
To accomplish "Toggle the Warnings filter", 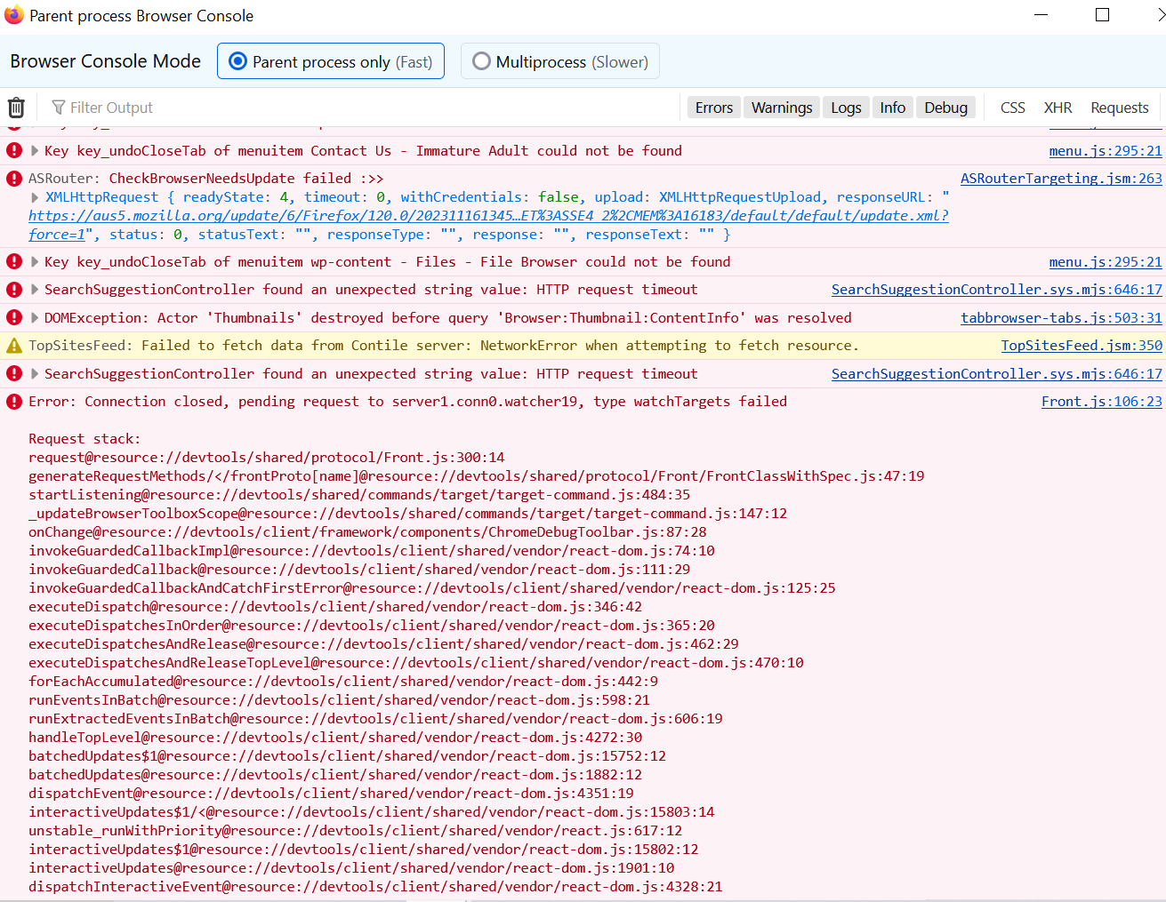I will tap(782, 108).
